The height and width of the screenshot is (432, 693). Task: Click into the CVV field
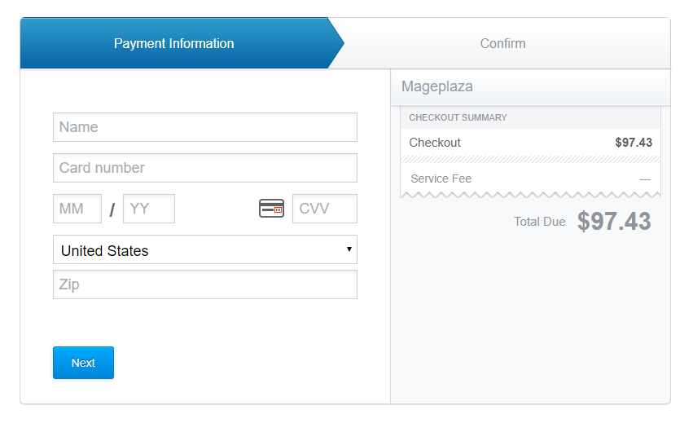[325, 209]
